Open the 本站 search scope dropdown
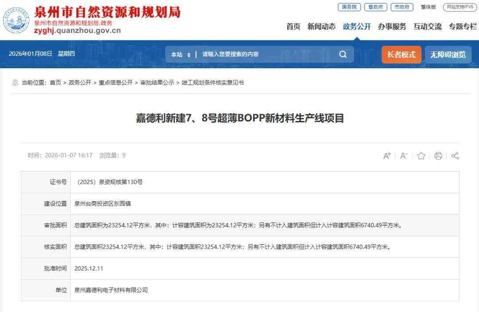Screen dimensions: 479x312 pyautogui.click(x=181, y=55)
